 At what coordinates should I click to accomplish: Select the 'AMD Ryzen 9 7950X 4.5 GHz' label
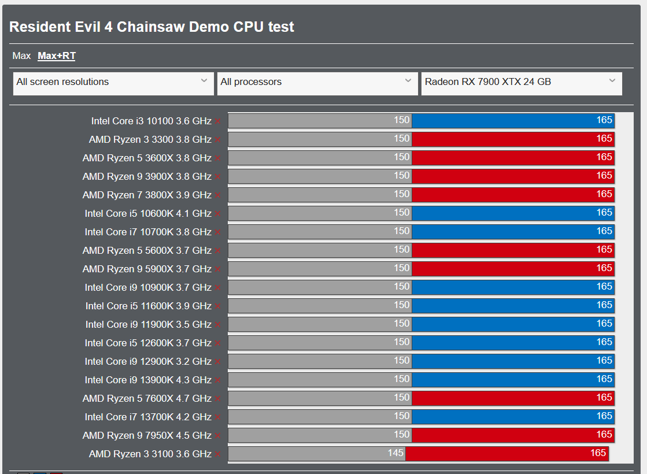[x=147, y=435]
